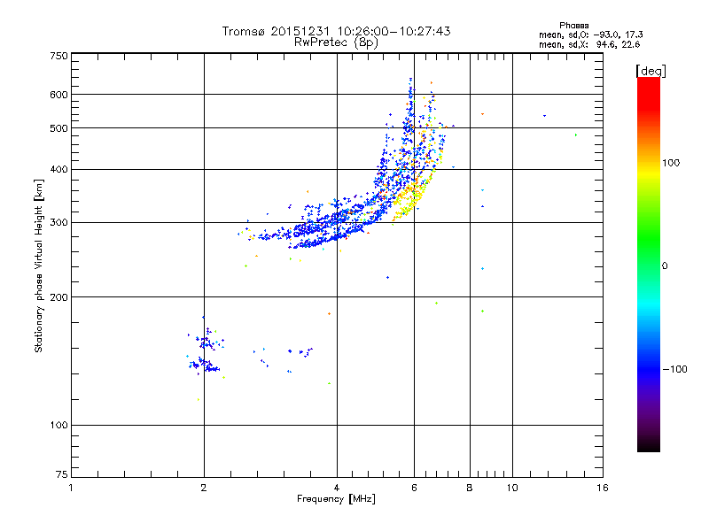This screenshot has width=709, height=531.
Task: Click the "Phases" header text
Action: click(x=573, y=26)
